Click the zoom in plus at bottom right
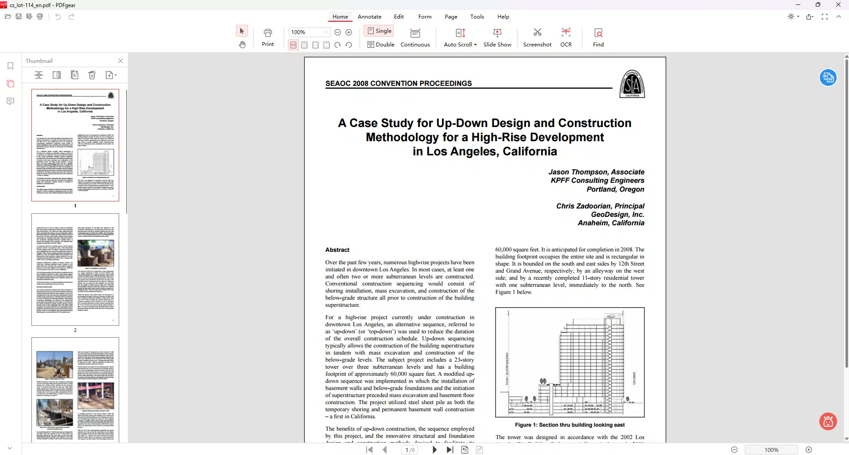The image size is (849, 455). (809, 450)
